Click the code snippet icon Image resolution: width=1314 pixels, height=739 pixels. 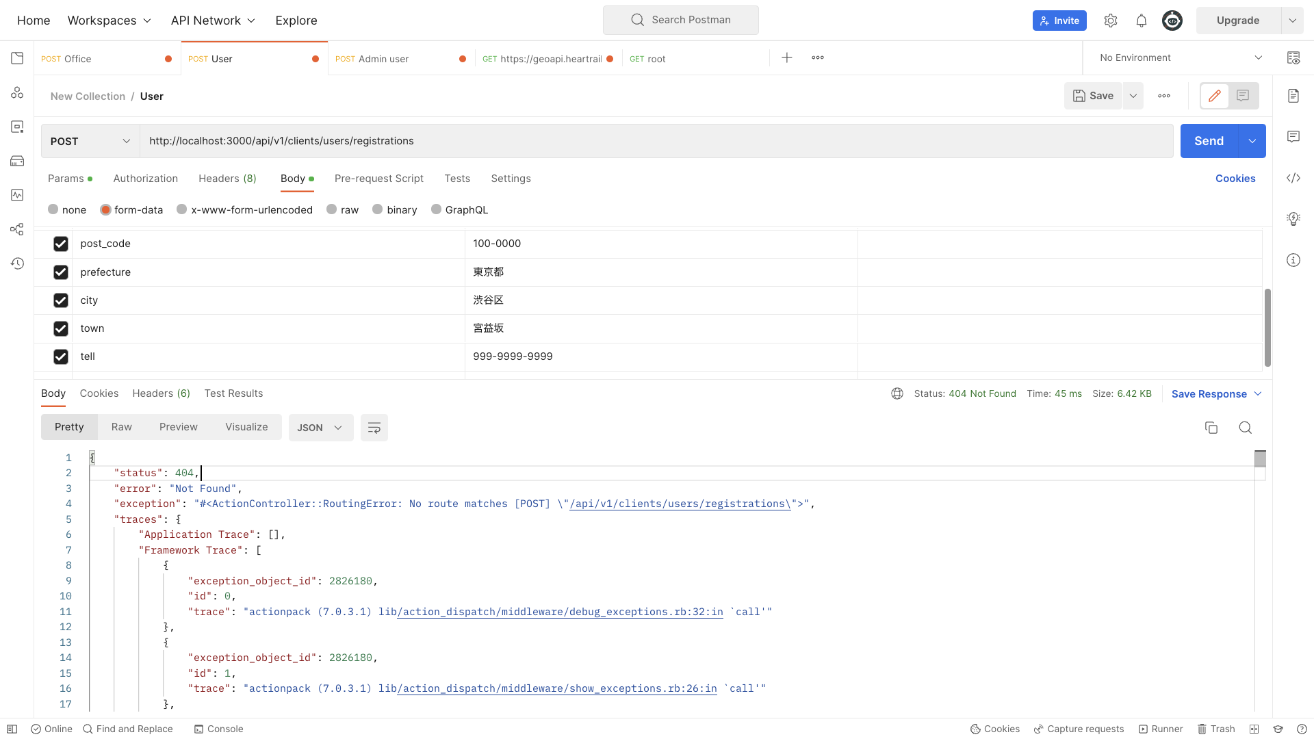[1293, 178]
